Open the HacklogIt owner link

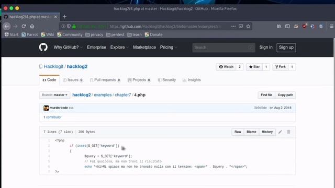point(53,66)
